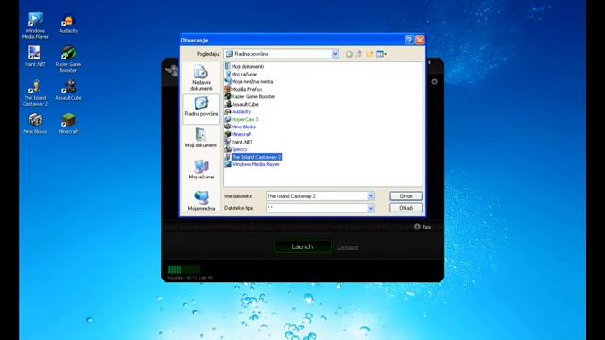Click the dialog help question mark button
The height and width of the screenshot is (340, 605).
tap(409, 40)
